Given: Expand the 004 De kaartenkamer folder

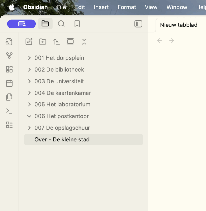Looking at the screenshot, I should 29,93.
